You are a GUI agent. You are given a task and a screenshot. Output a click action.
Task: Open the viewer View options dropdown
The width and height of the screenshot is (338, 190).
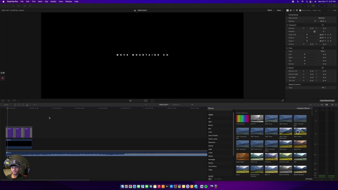pyautogui.click(x=279, y=10)
